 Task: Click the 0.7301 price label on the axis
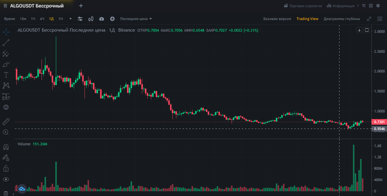tap(379, 122)
